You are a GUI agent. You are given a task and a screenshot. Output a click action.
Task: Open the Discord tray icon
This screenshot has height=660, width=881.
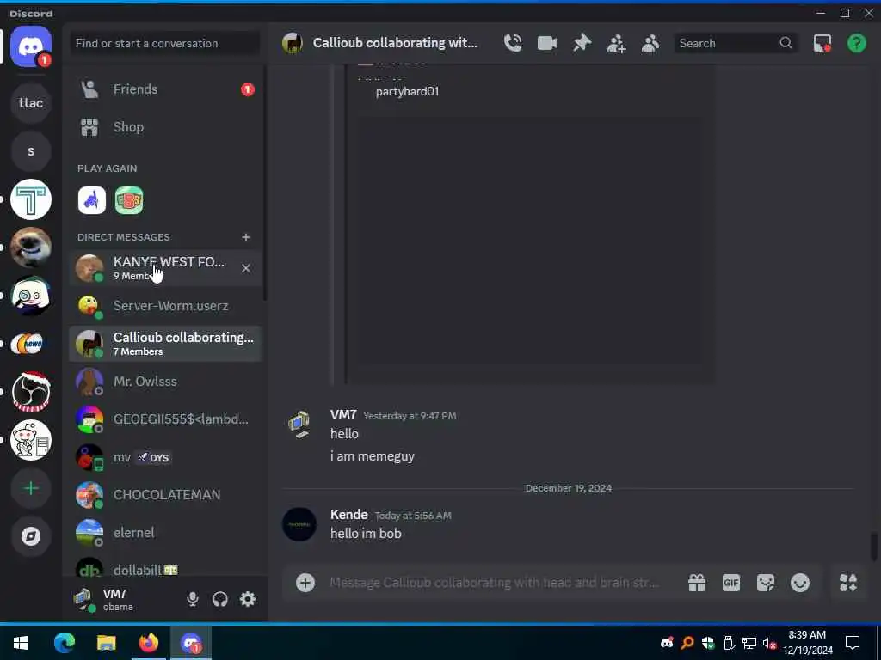pos(667,643)
